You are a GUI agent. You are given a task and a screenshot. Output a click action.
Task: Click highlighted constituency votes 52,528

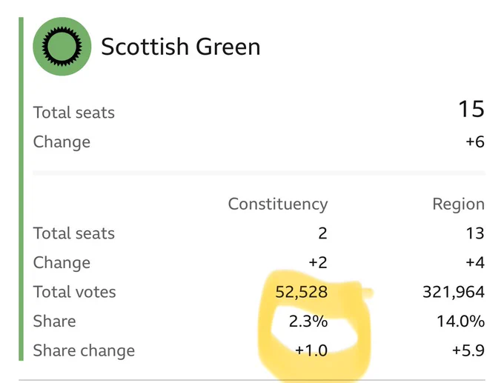(x=302, y=292)
